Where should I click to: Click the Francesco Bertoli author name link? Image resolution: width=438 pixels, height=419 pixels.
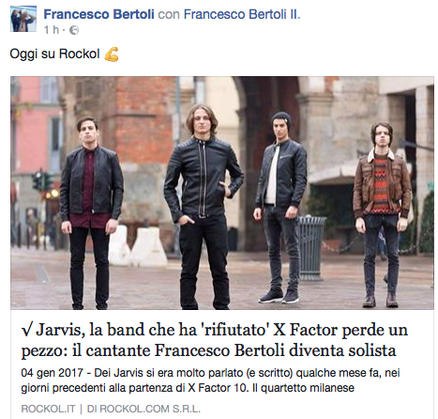pos(98,14)
